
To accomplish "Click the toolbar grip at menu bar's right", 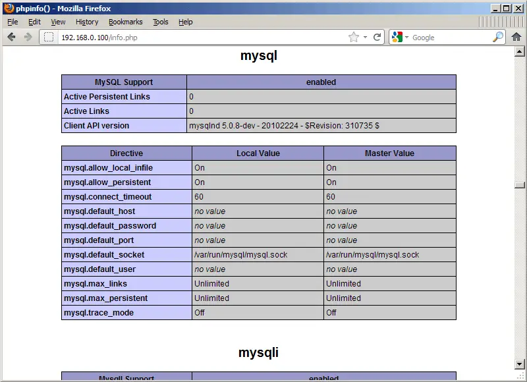I will pyautogui.click(x=501, y=22).
